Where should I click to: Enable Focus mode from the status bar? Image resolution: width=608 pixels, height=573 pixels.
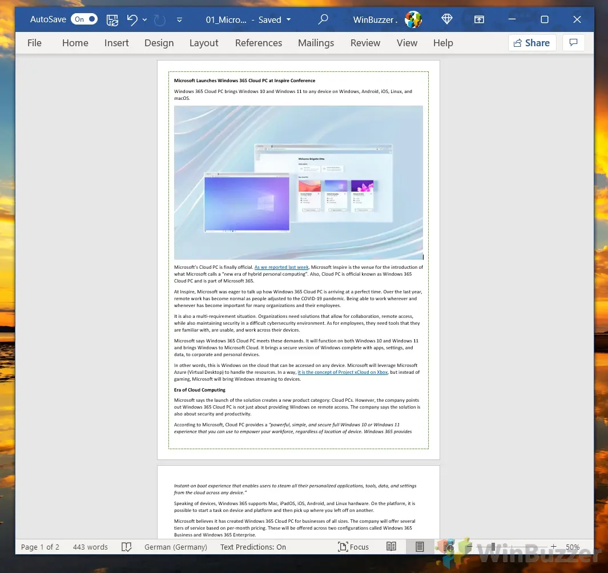point(353,547)
